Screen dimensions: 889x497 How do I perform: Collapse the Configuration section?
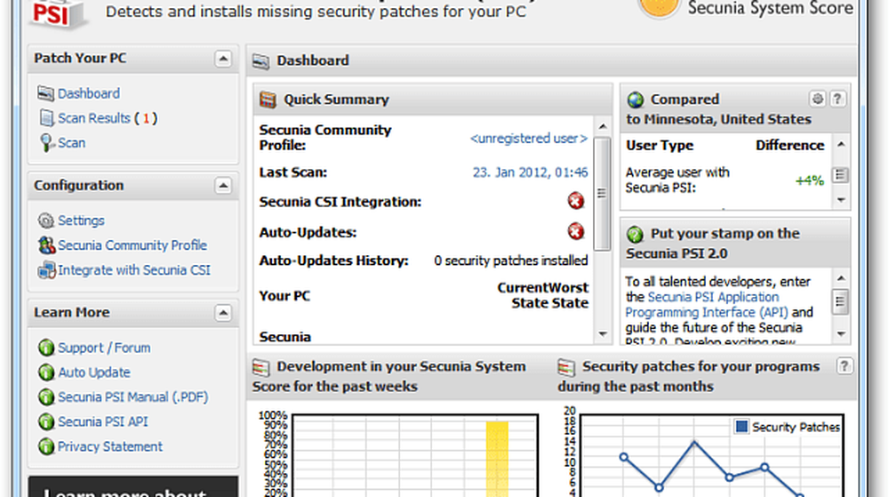(x=223, y=186)
